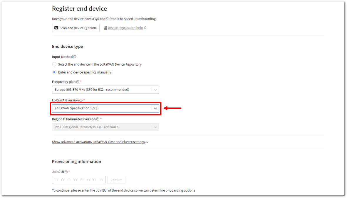The height and width of the screenshot is (198, 347).
Task: Click the book icon beside Device registration help
Action: pos(105,28)
